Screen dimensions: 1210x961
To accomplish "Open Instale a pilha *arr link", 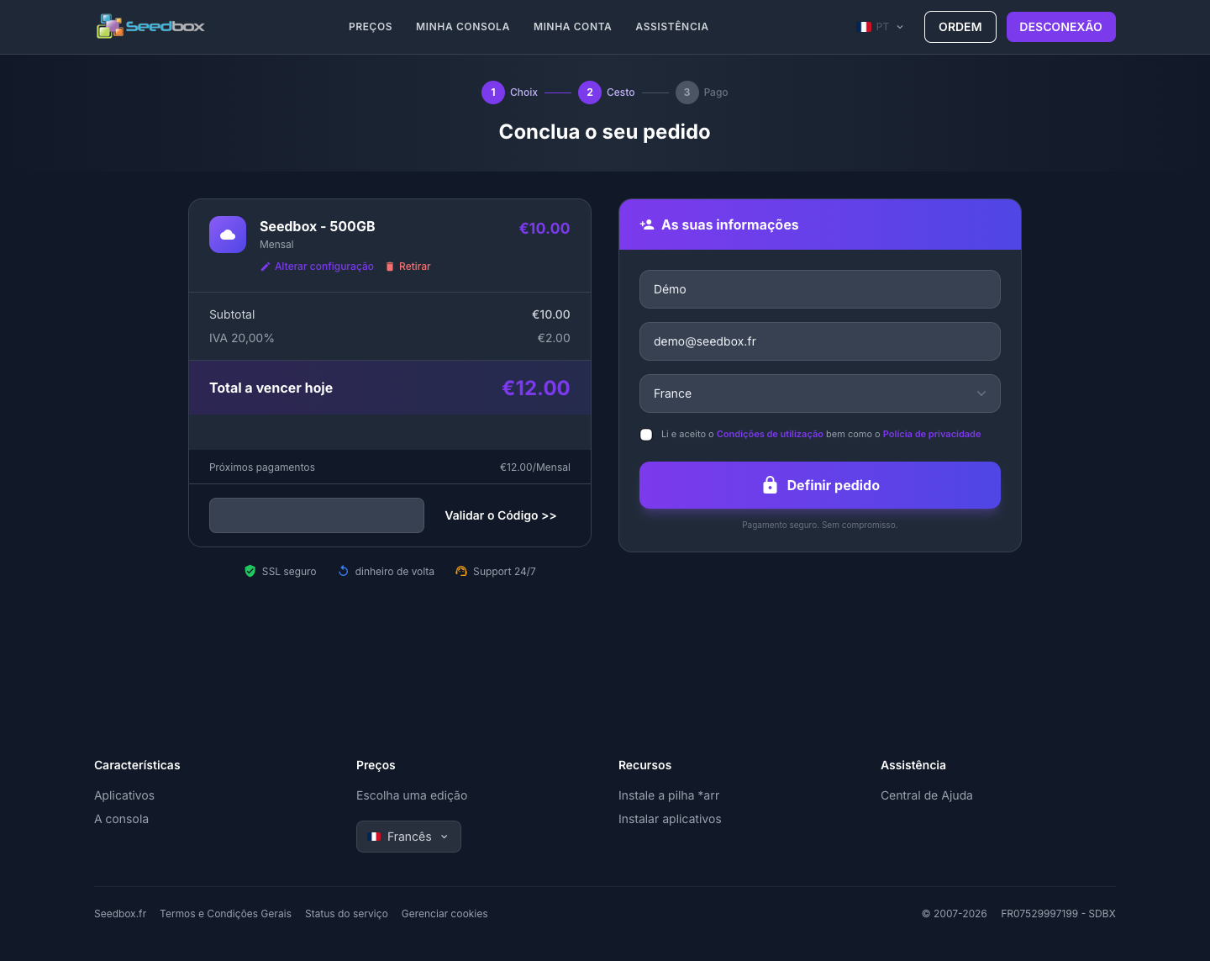I will [x=669, y=795].
